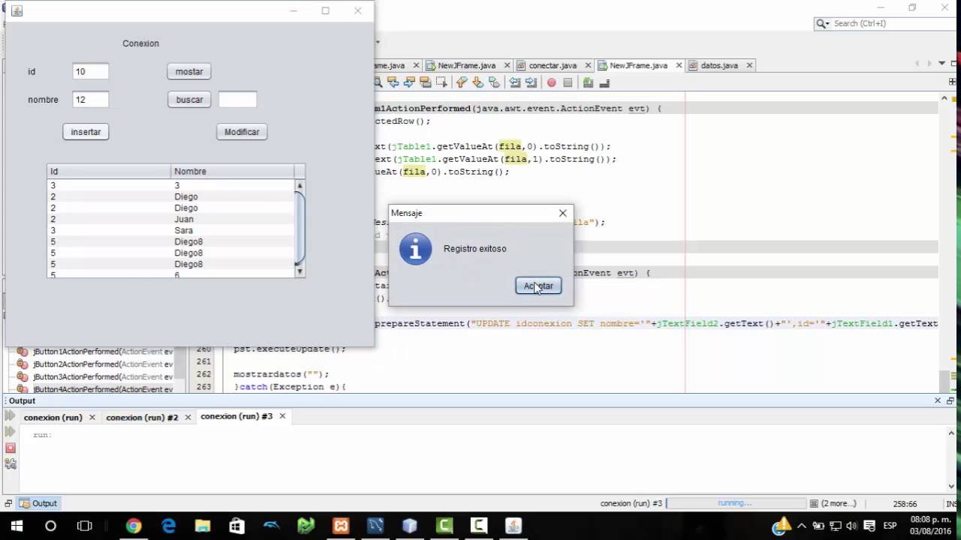Click the insertar button
961x540 pixels.
[x=86, y=131]
